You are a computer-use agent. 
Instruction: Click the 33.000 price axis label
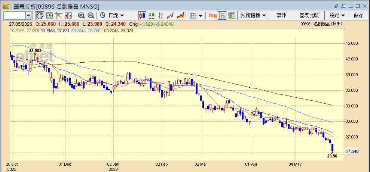pos(352,106)
